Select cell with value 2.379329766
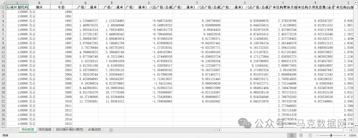 pos(283,21)
